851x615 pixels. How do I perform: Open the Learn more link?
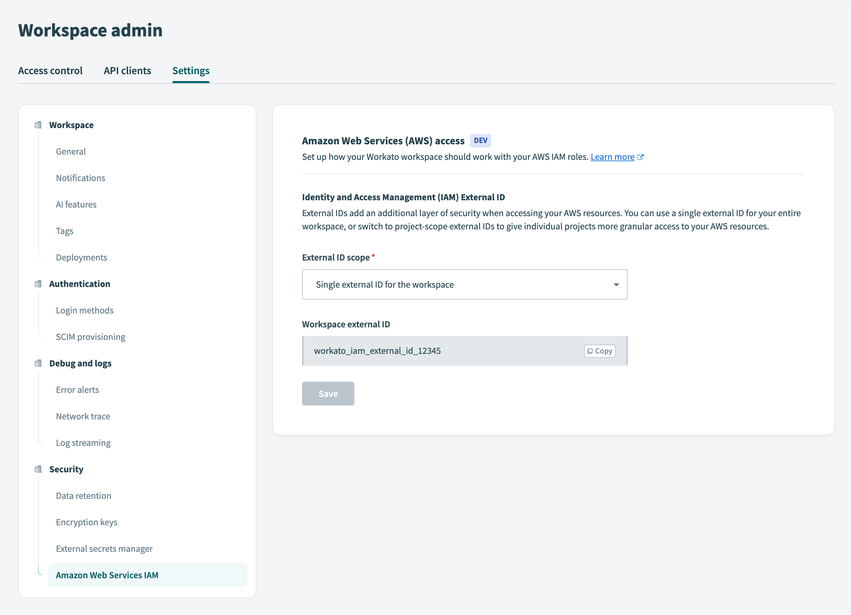point(612,157)
